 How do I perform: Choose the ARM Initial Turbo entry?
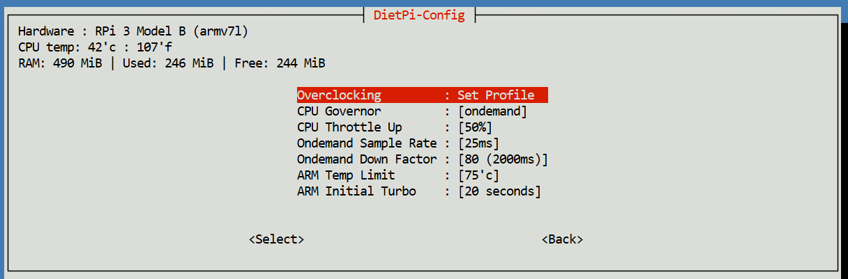pyautogui.click(x=357, y=191)
